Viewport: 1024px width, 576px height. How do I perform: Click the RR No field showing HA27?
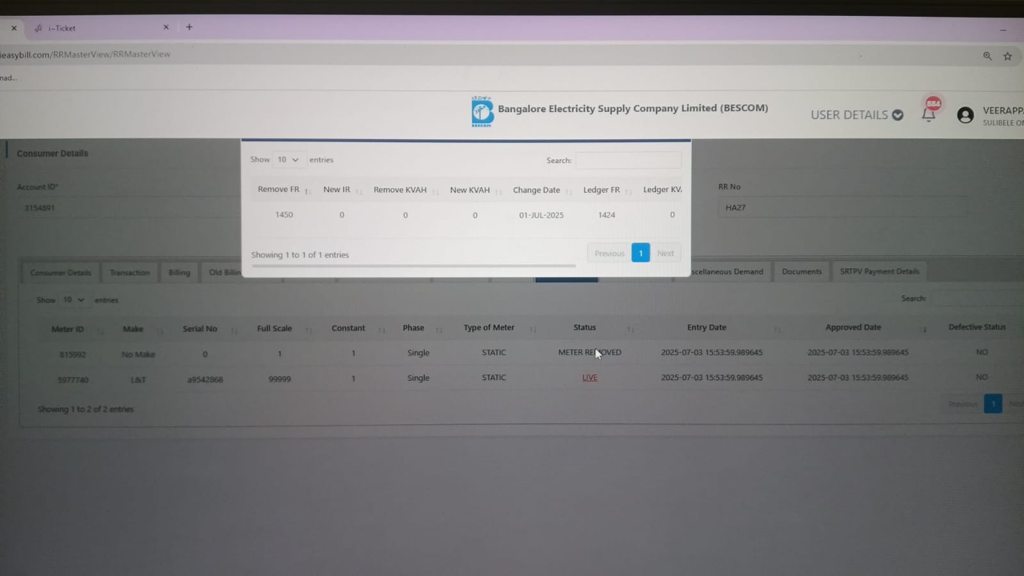(842, 208)
